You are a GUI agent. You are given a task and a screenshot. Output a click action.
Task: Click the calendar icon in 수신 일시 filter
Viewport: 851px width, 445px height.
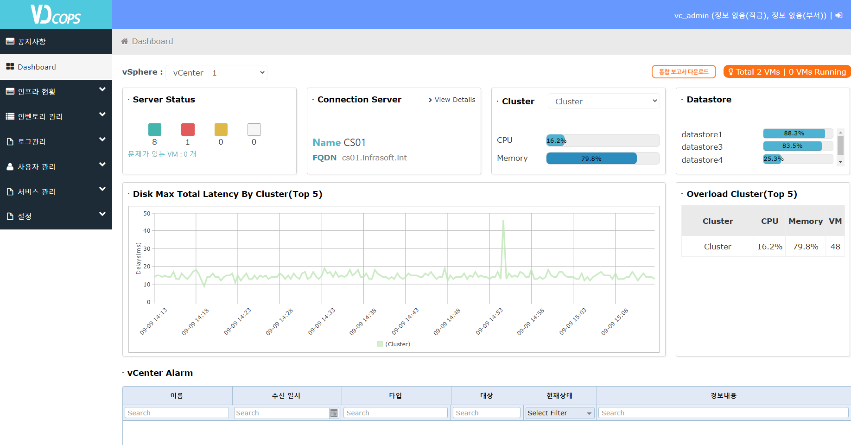point(334,413)
